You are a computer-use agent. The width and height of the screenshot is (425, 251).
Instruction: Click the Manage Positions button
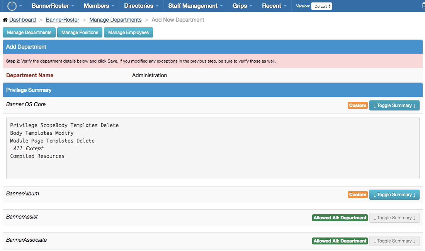80,32
